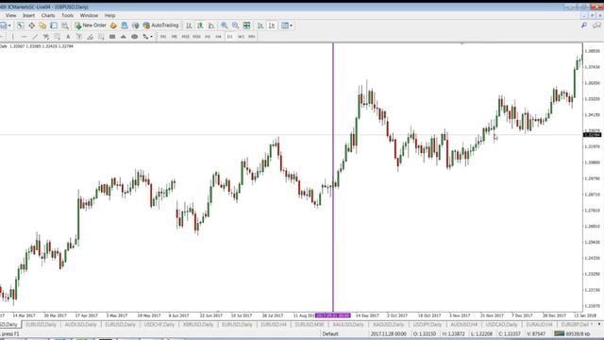Open Strategy Tester magnifier icon
The image size is (604, 340).
65,25
